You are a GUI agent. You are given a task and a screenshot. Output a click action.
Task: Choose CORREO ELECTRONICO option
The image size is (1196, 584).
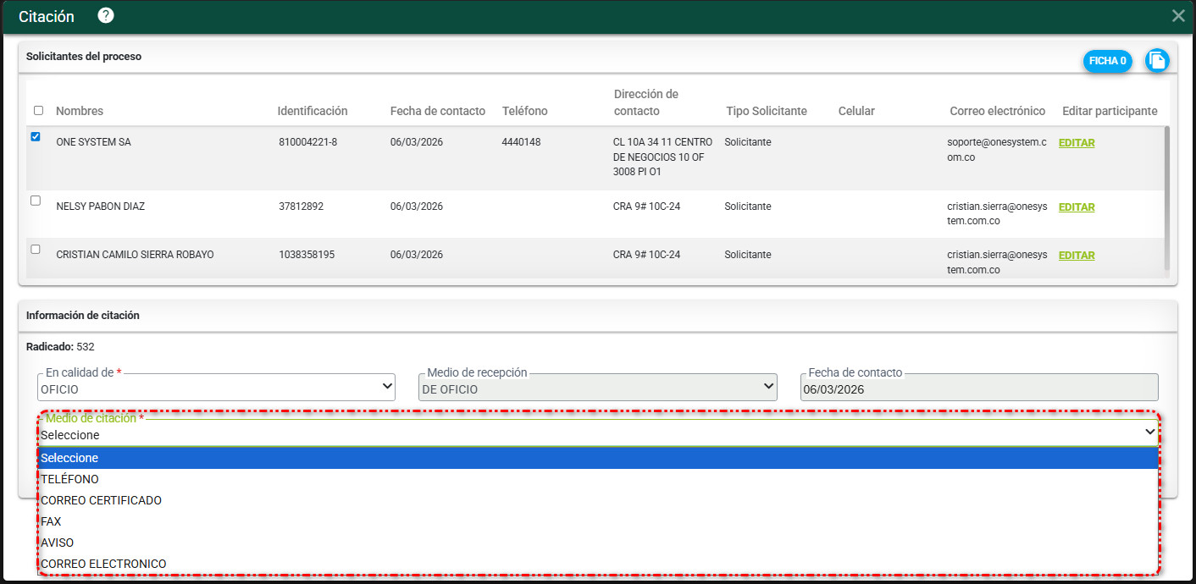pyautogui.click(x=103, y=564)
